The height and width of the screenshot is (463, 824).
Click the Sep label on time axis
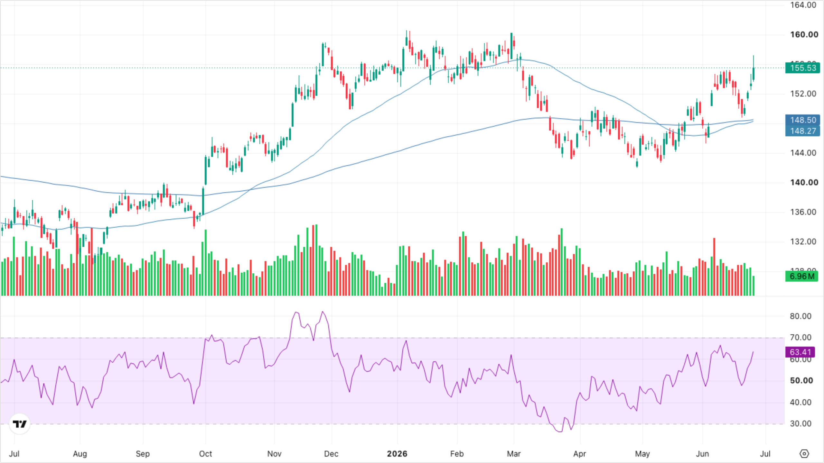143,454
